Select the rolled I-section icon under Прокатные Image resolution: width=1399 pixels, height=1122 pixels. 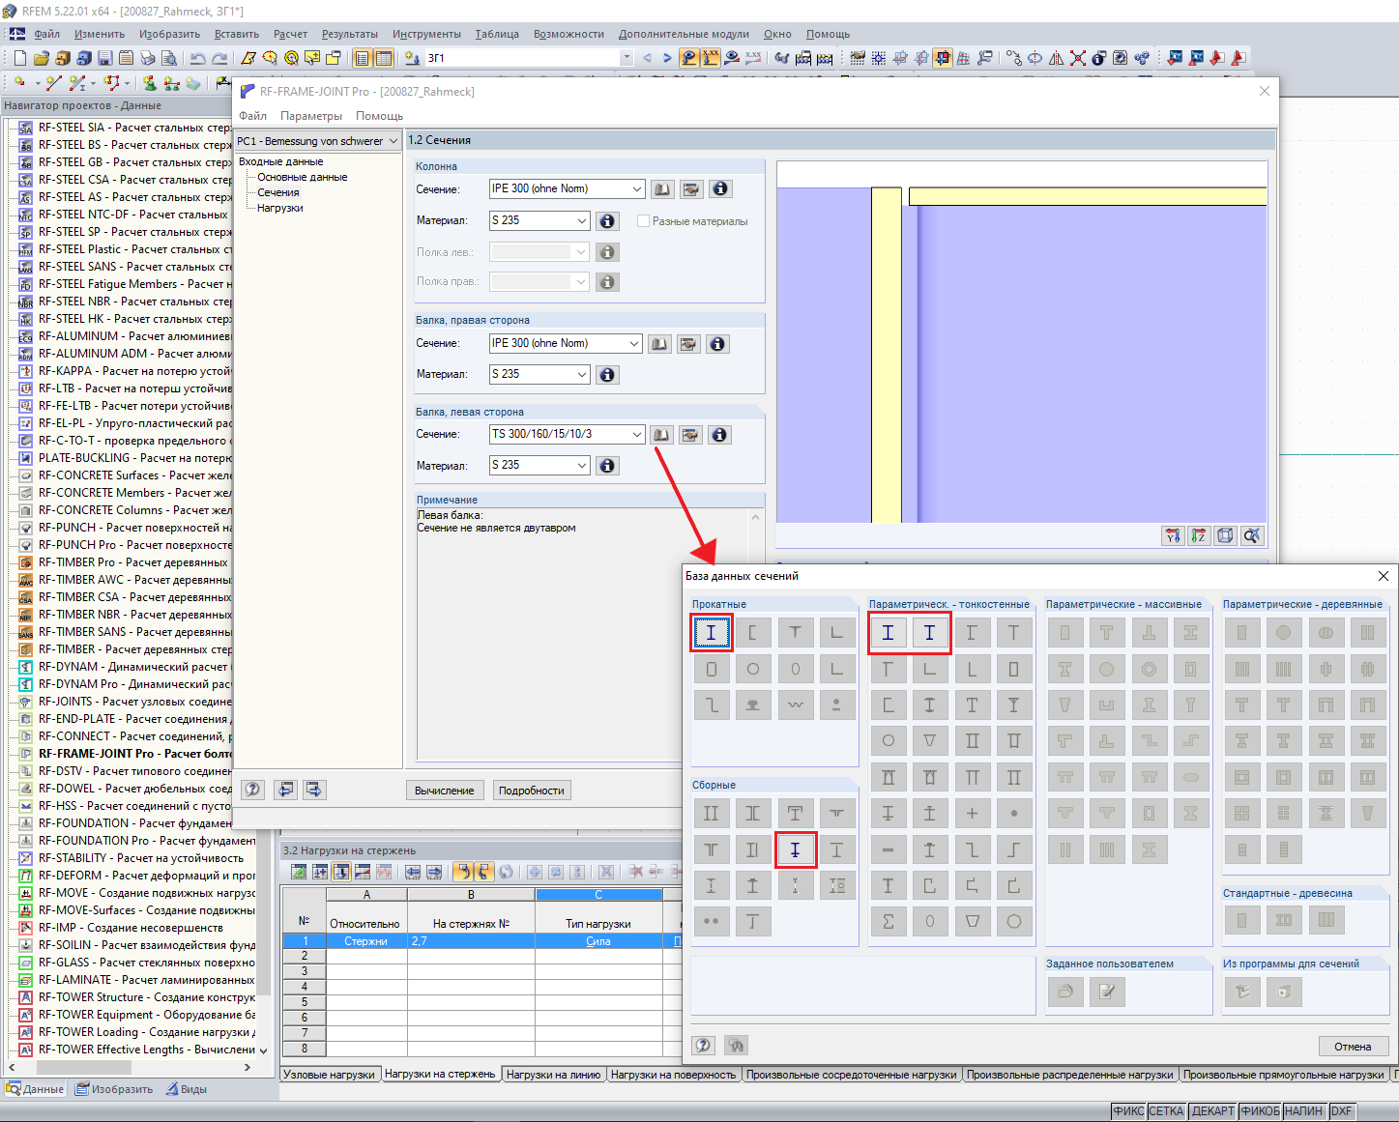tap(711, 633)
